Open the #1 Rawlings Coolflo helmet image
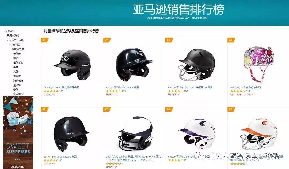Screen dimensions: 289x169 click(72, 65)
